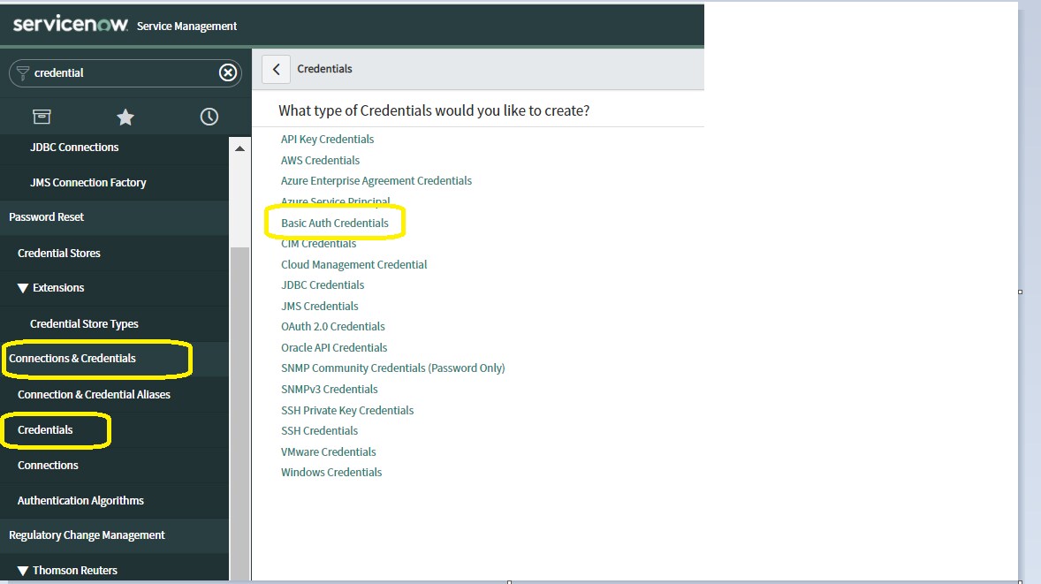Viewport: 1041px width, 584px height.
Task: Select the Password Reset application menu
Action: tap(47, 217)
